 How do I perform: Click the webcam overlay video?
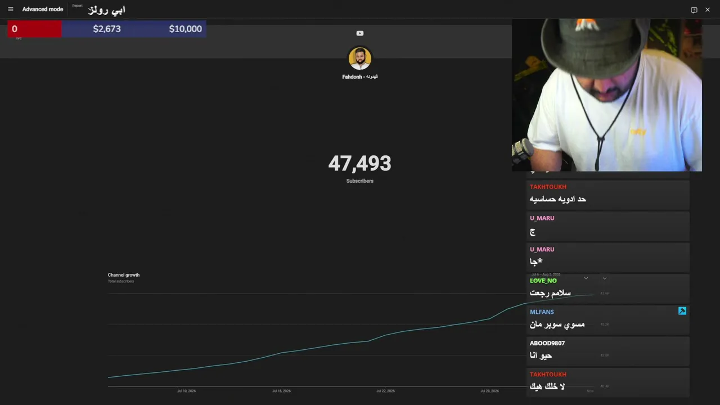click(x=607, y=95)
